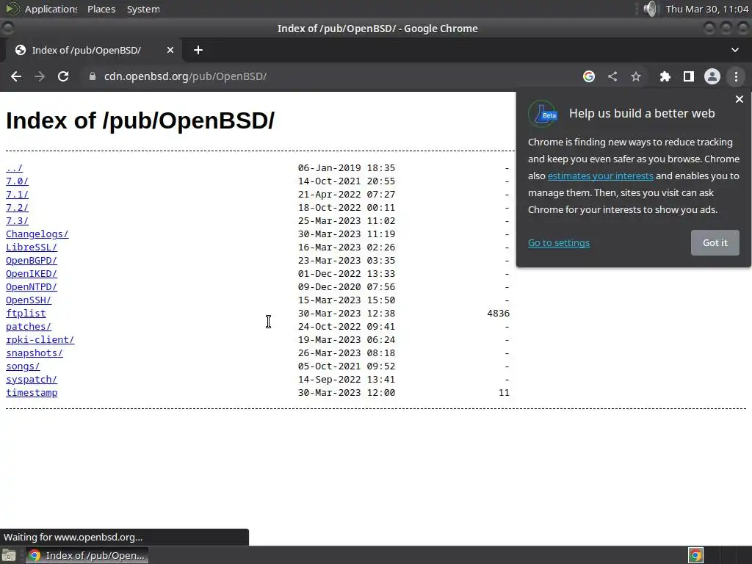The width and height of the screenshot is (752, 564).
Task: View site security lock info
Action: pos(93,76)
